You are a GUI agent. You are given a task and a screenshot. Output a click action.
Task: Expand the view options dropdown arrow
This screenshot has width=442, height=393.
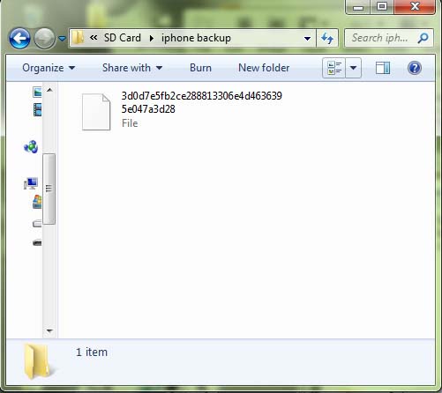pos(354,68)
